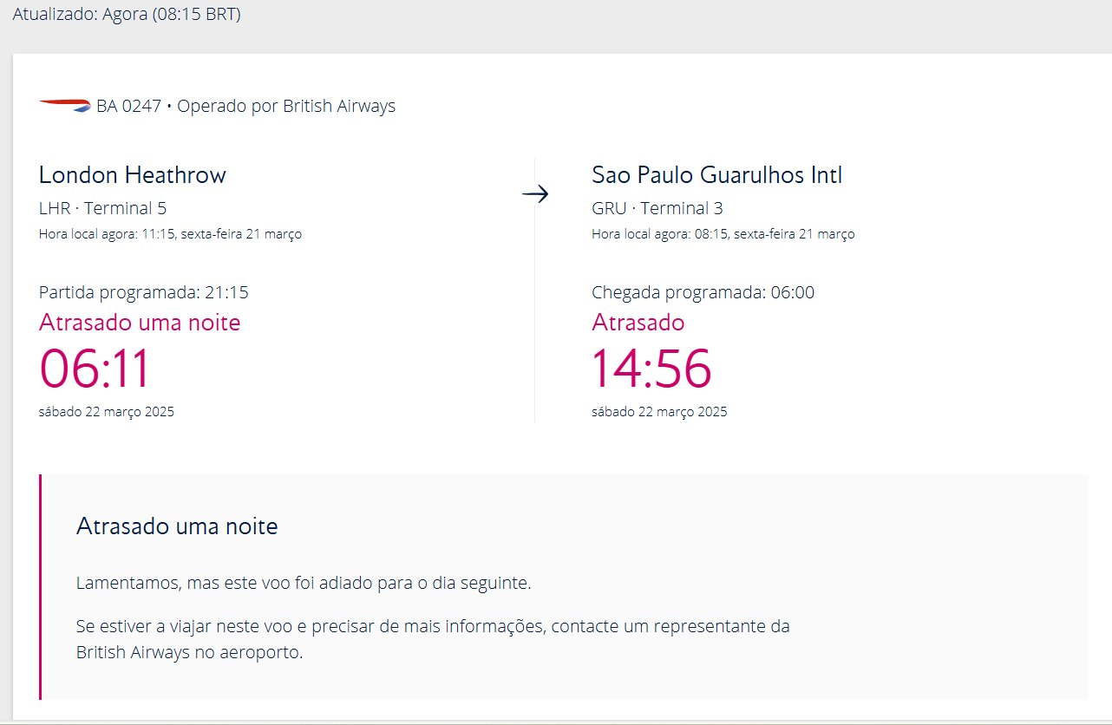Click the Sao Paulo Guarulhos Intl heading
Image resolution: width=1112 pixels, height=725 pixels.
point(717,175)
